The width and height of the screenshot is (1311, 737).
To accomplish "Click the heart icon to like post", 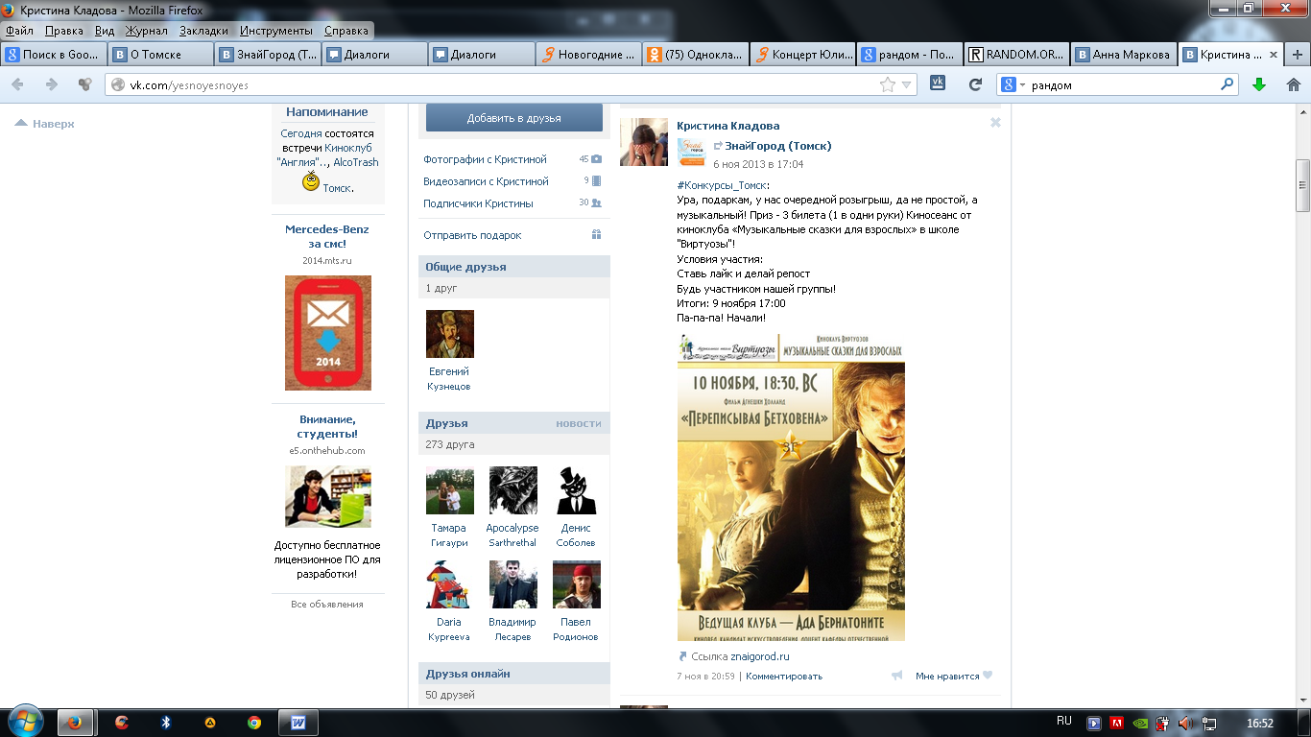I will (988, 676).
